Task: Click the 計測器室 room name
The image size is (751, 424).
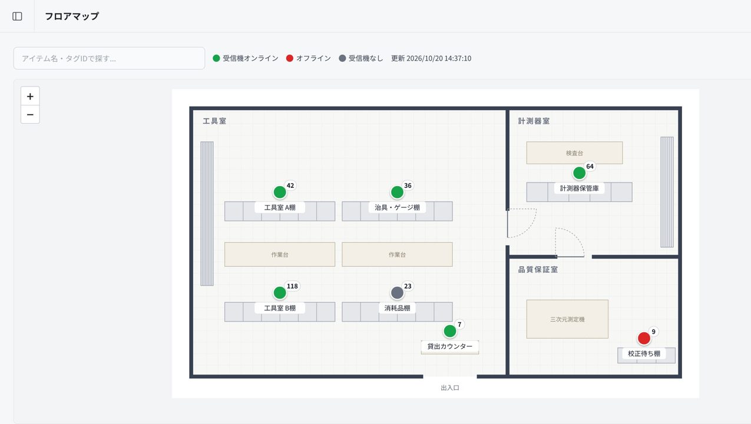Action: (x=534, y=121)
